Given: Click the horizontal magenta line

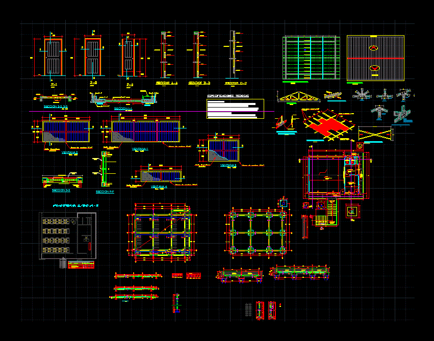Looking at the screenshot, I should (153, 111).
